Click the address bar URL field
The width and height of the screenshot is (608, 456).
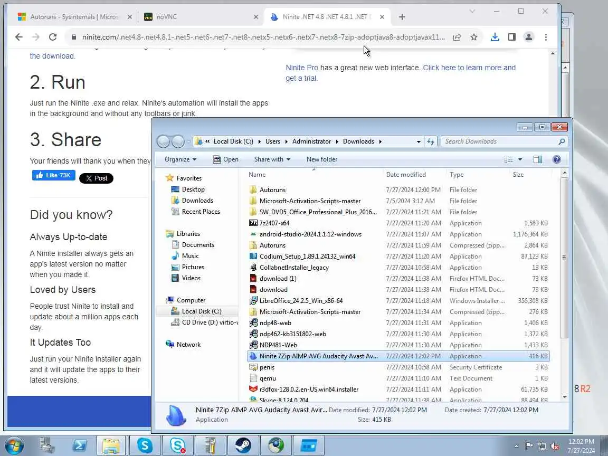point(263,37)
